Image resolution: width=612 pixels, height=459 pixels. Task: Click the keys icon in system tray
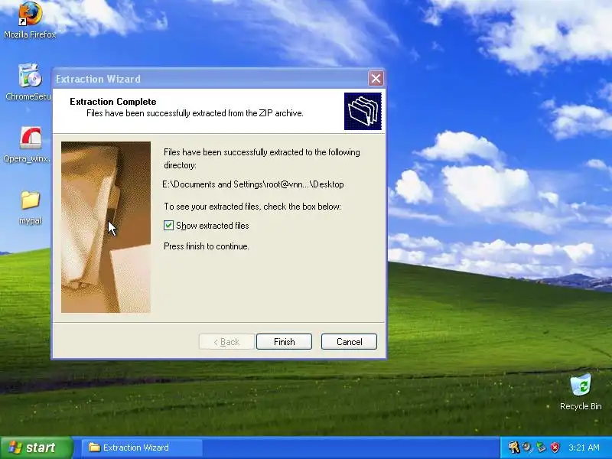click(x=513, y=448)
